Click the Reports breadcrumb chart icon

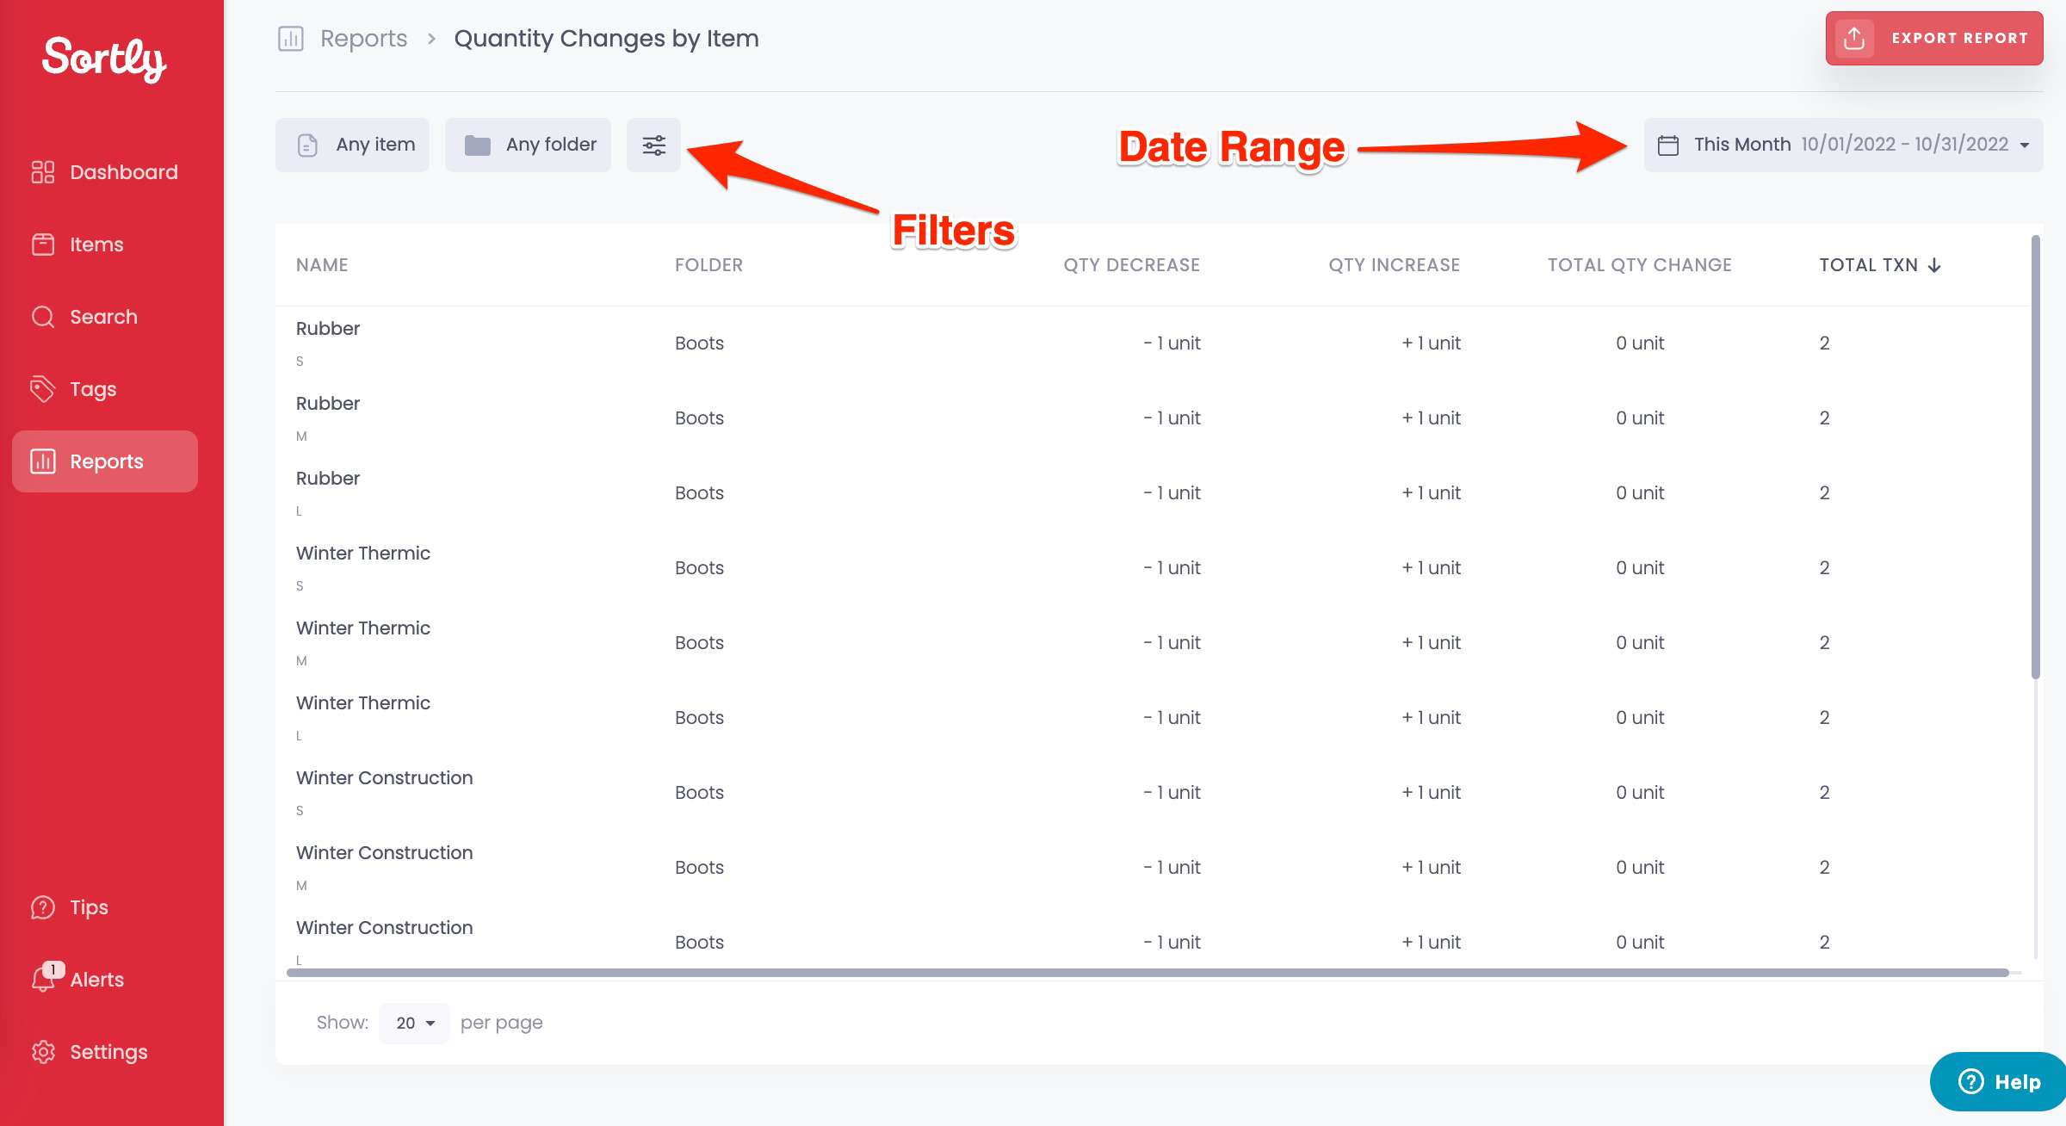[x=291, y=39]
